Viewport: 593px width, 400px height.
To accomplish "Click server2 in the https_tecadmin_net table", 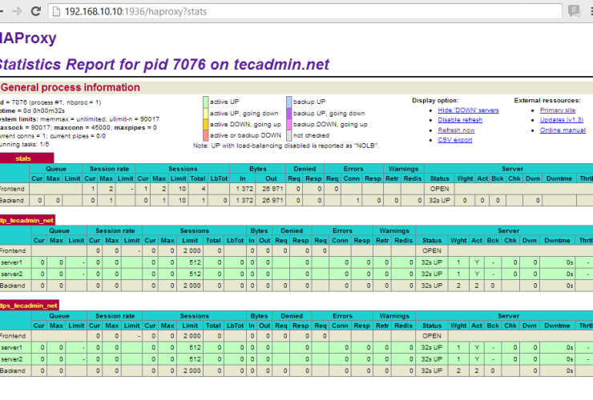I will point(11,359).
